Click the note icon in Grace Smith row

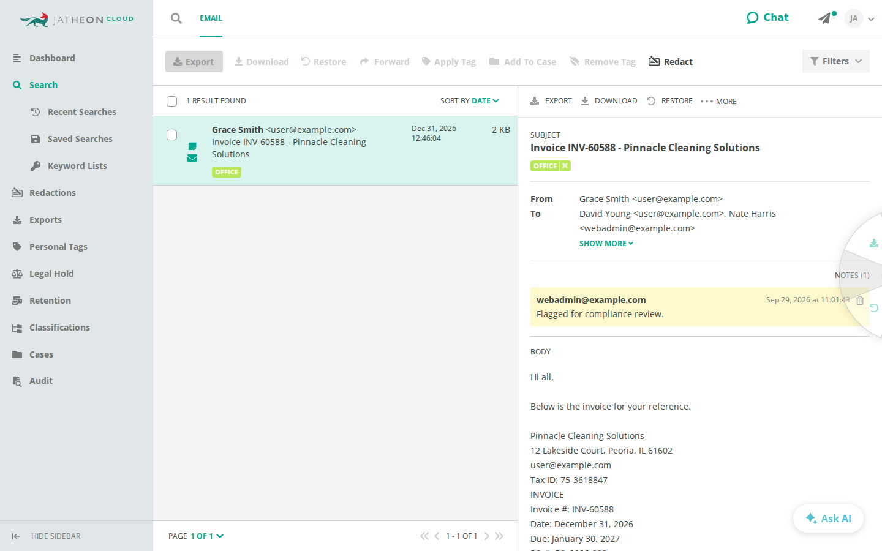click(x=192, y=146)
